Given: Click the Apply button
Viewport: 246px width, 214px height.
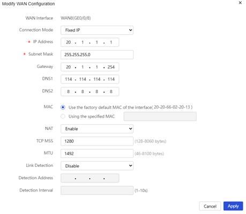Looking at the screenshot, I should [233, 207].
